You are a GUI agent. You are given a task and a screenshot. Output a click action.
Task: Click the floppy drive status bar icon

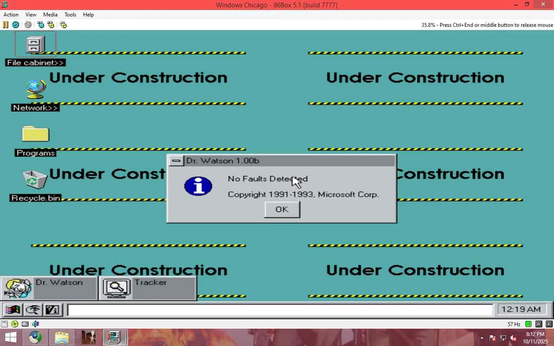pyautogui.click(x=4, y=324)
